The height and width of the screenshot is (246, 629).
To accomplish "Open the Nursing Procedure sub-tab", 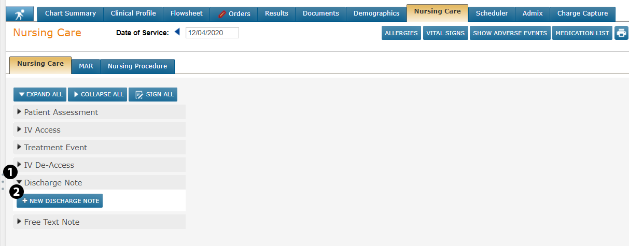I will click(137, 66).
